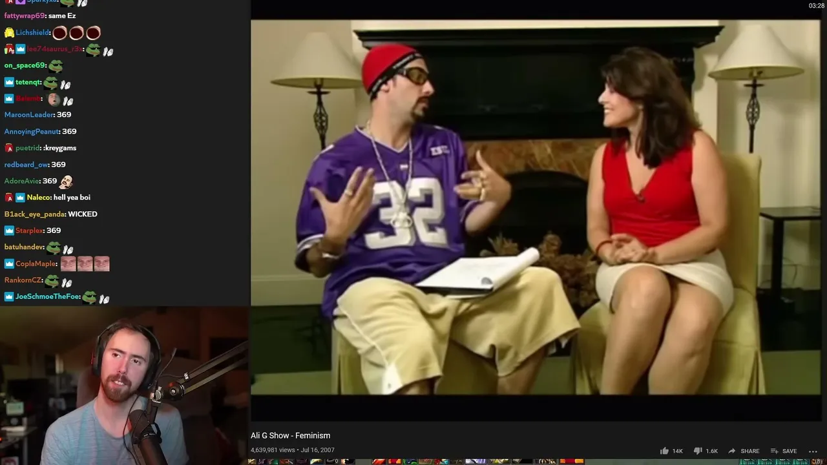The height and width of the screenshot is (465, 827).
Task: Click the 'Jul 16, 2007' upload date
Action: click(x=317, y=450)
